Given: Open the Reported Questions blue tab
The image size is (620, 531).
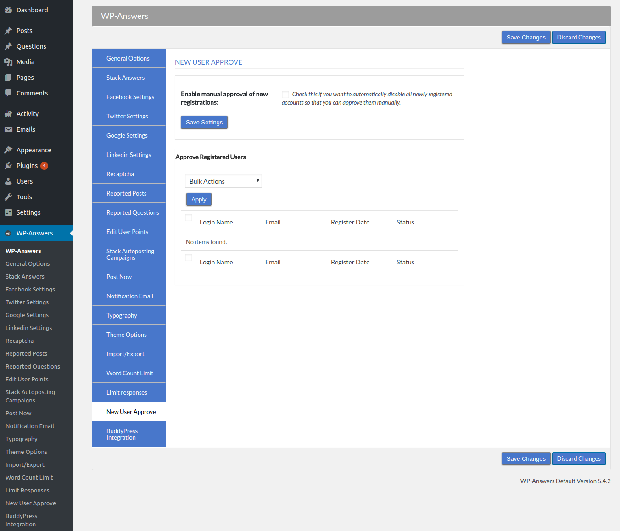Looking at the screenshot, I should coord(129,212).
